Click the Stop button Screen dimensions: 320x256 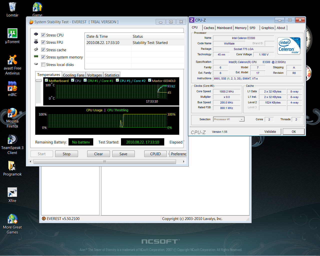66,154
